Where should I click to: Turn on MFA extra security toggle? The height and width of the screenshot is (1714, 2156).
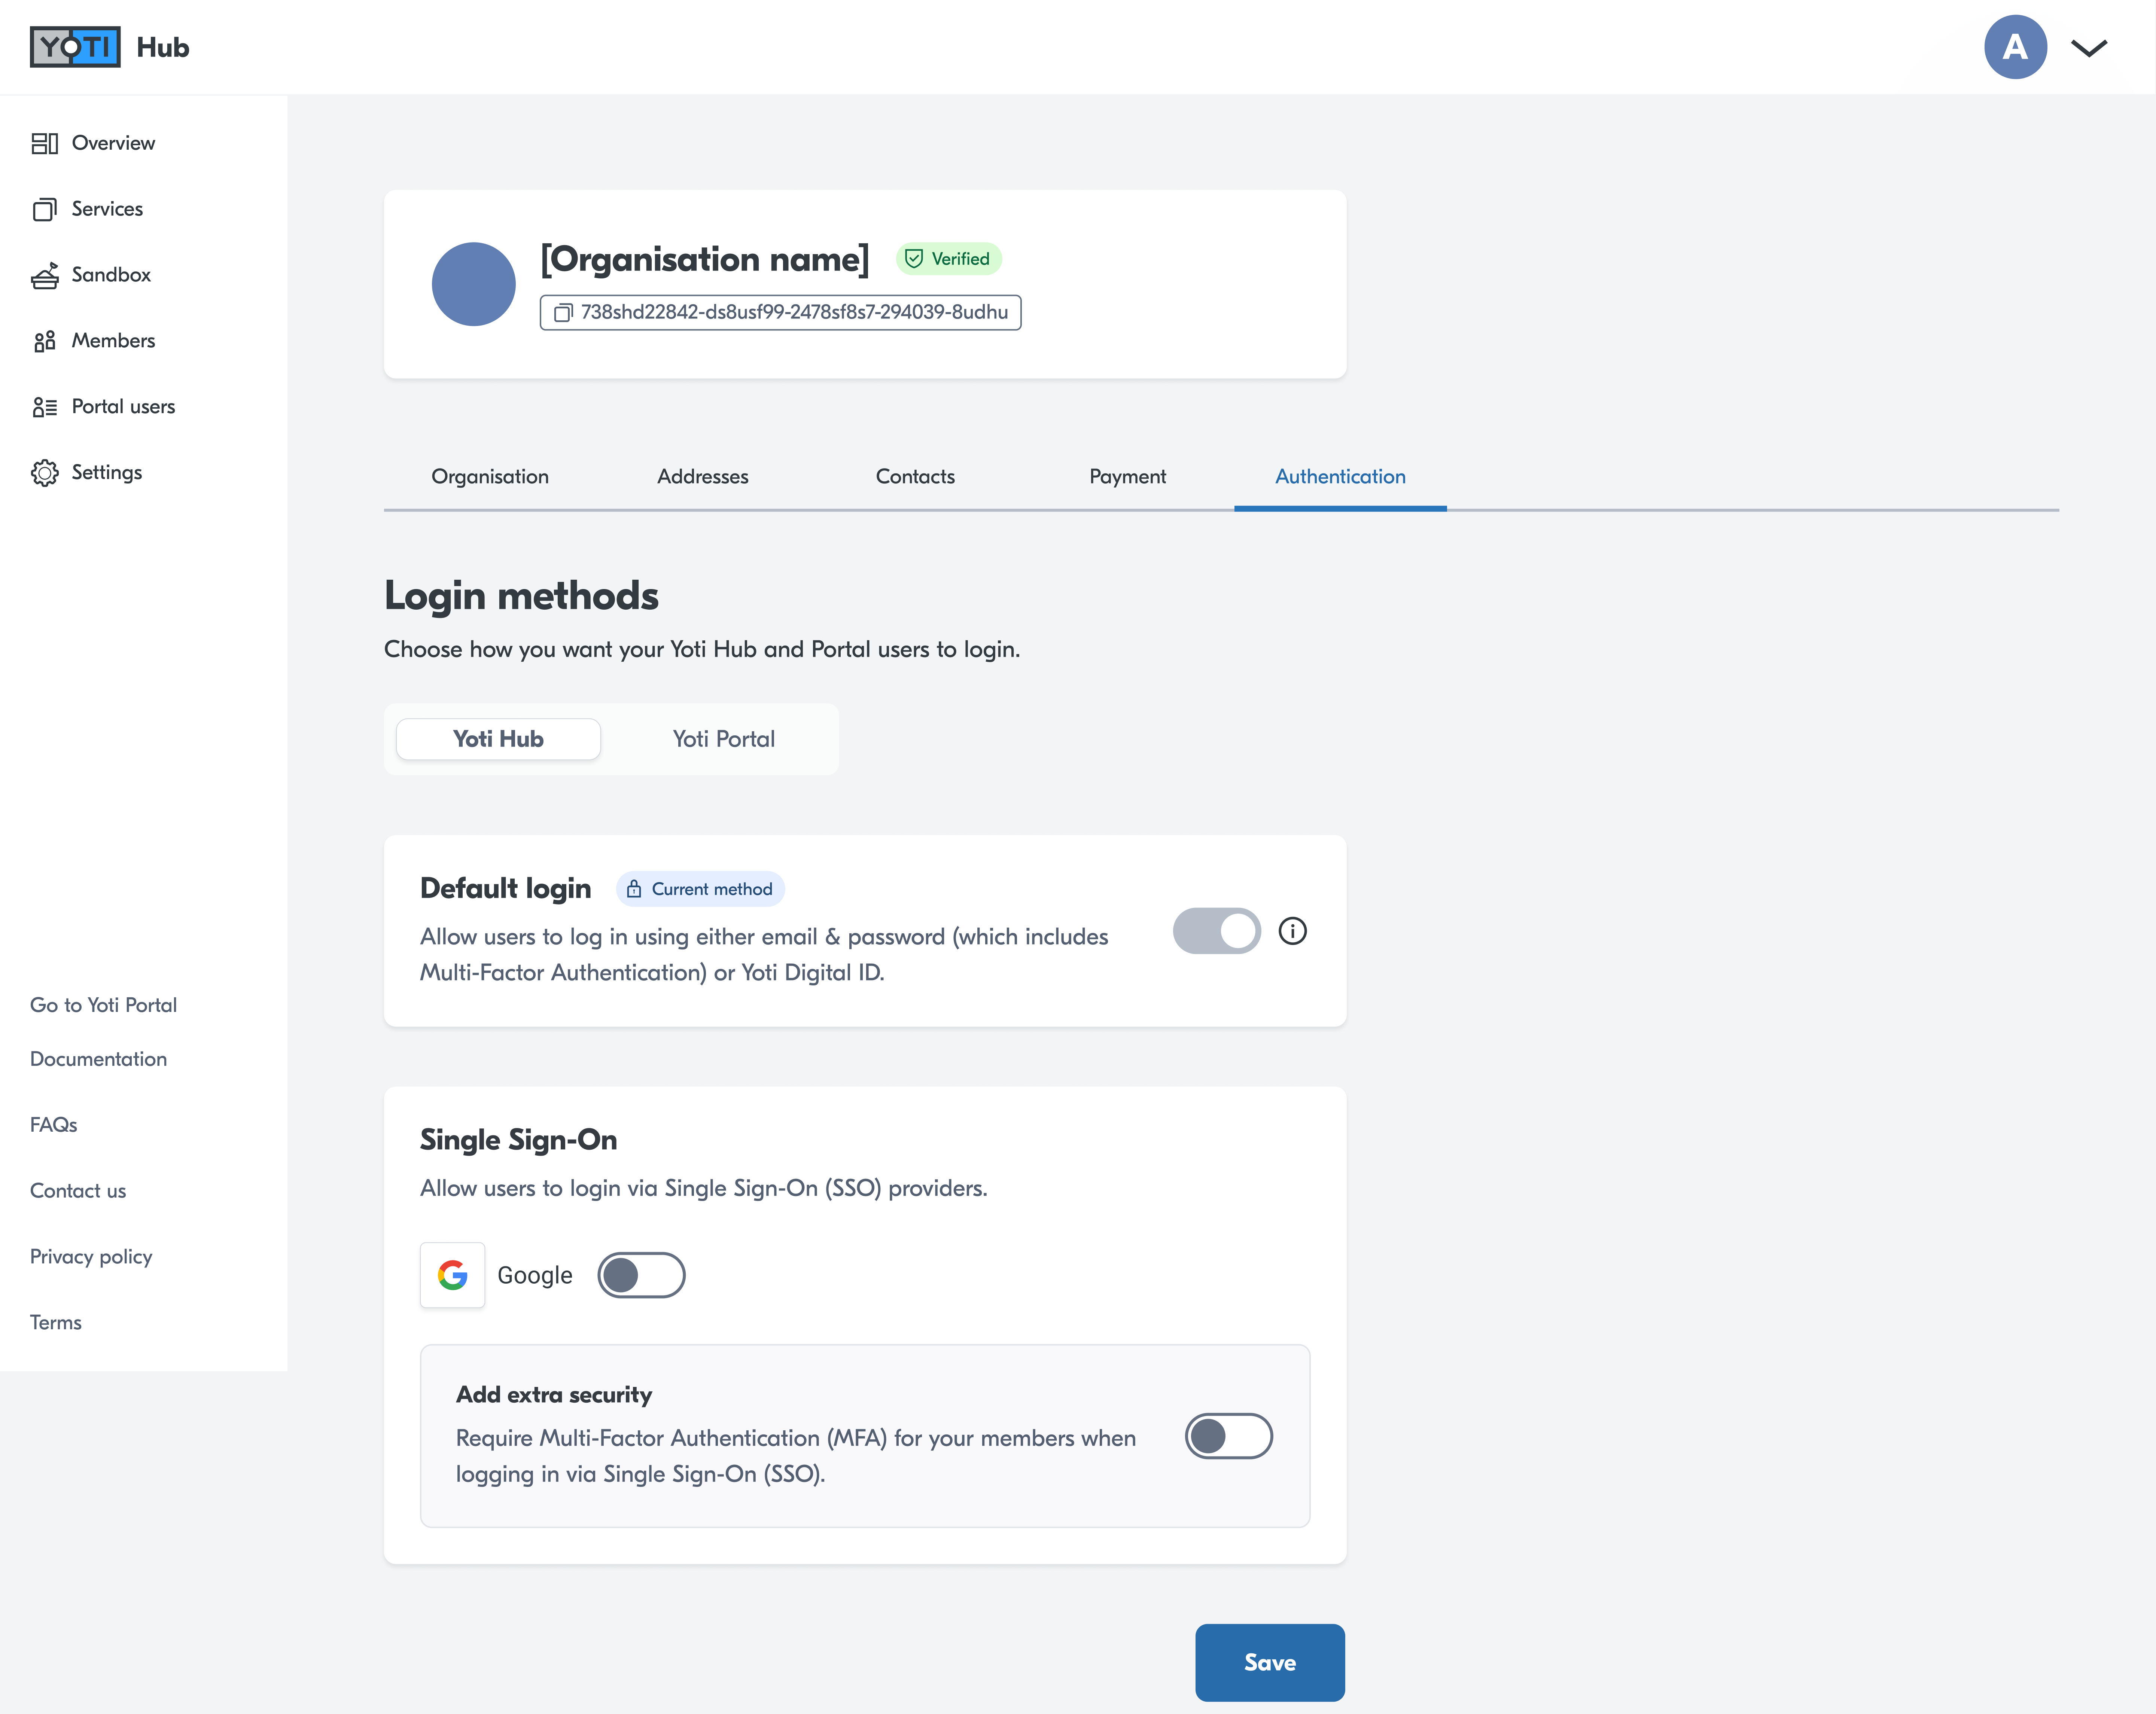click(x=1228, y=1436)
